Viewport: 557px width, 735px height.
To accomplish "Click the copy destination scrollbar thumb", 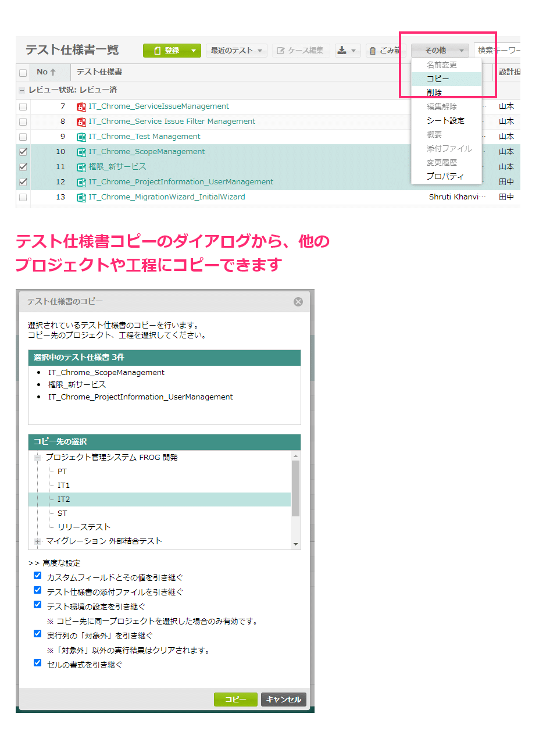I will (296, 488).
